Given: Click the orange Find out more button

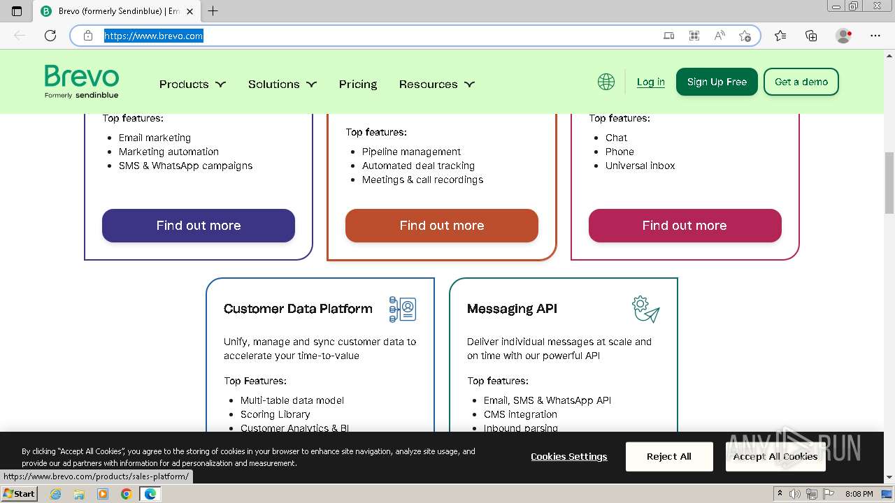Looking at the screenshot, I should [442, 226].
